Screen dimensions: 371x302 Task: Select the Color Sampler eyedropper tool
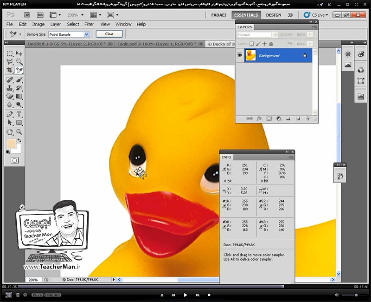tap(19, 70)
